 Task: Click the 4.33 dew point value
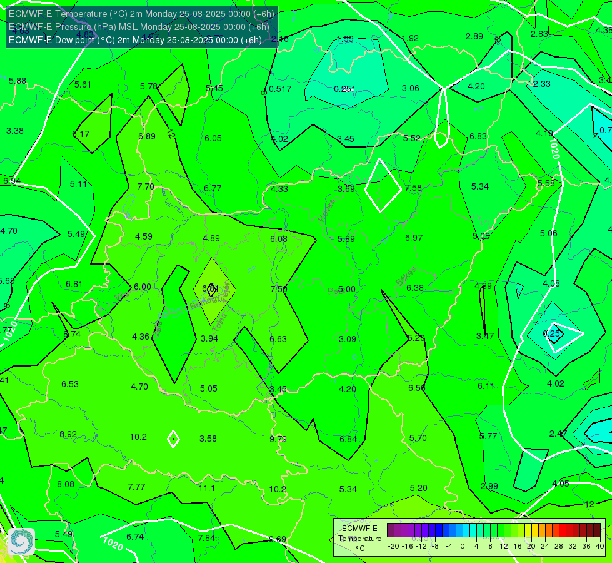point(279,189)
